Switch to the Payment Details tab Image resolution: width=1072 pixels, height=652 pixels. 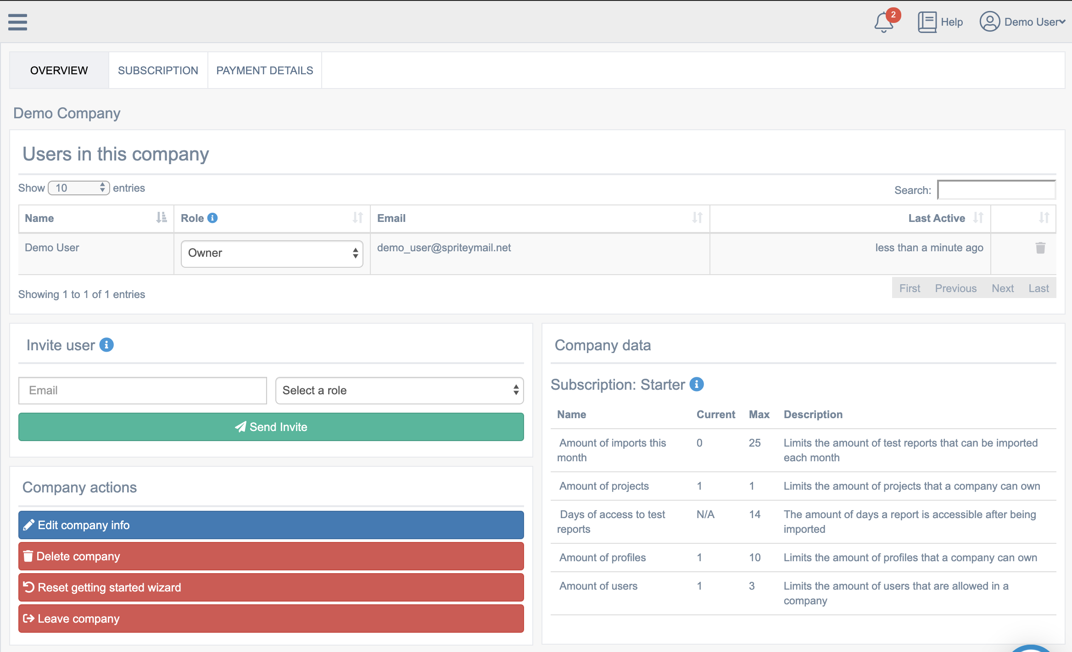pos(264,70)
